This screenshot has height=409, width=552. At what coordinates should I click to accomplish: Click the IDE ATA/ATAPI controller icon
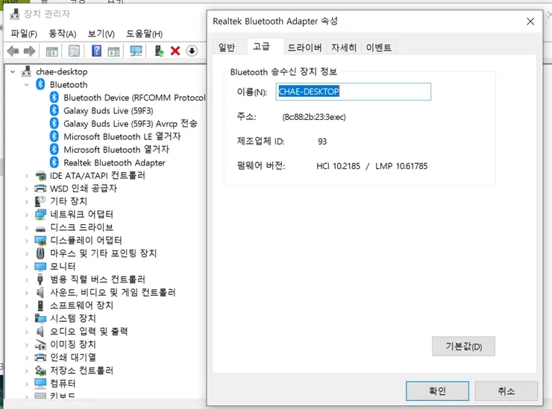click(40, 176)
